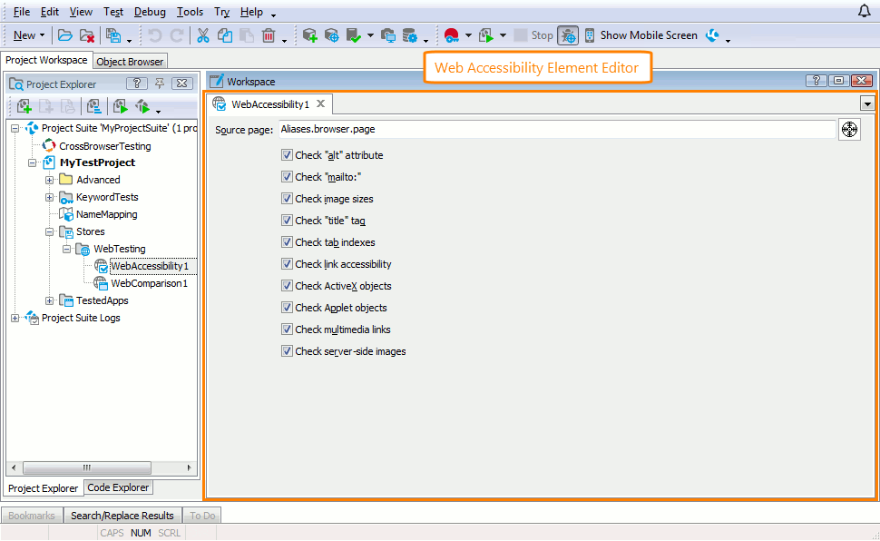Click the target picker icon beside Source page
This screenshot has height=541, width=880.
coord(850,129)
